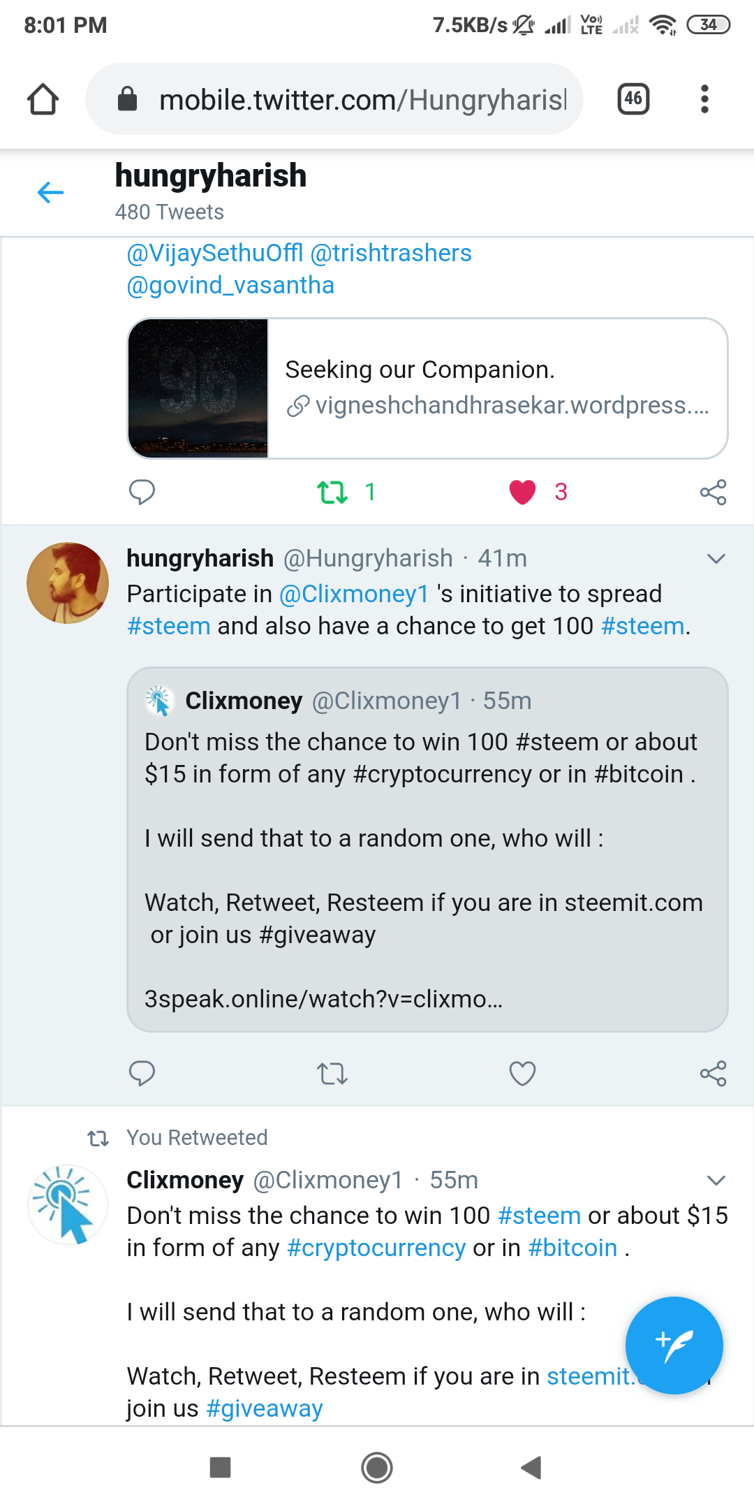This screenshot has width=754, height=1509.
Task: Share the hungryharish Clixmoney quote tweet
Action: [x=713, y=1073]
